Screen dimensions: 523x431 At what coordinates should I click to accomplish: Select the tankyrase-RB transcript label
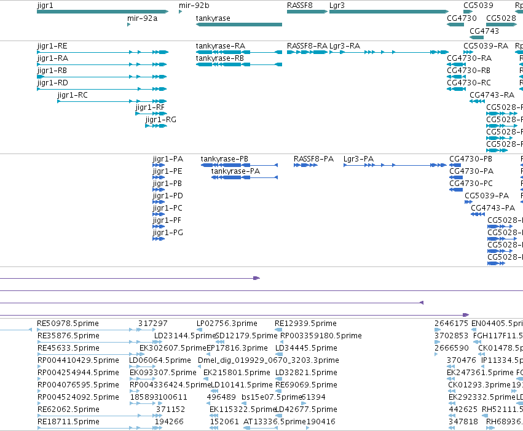220,58
